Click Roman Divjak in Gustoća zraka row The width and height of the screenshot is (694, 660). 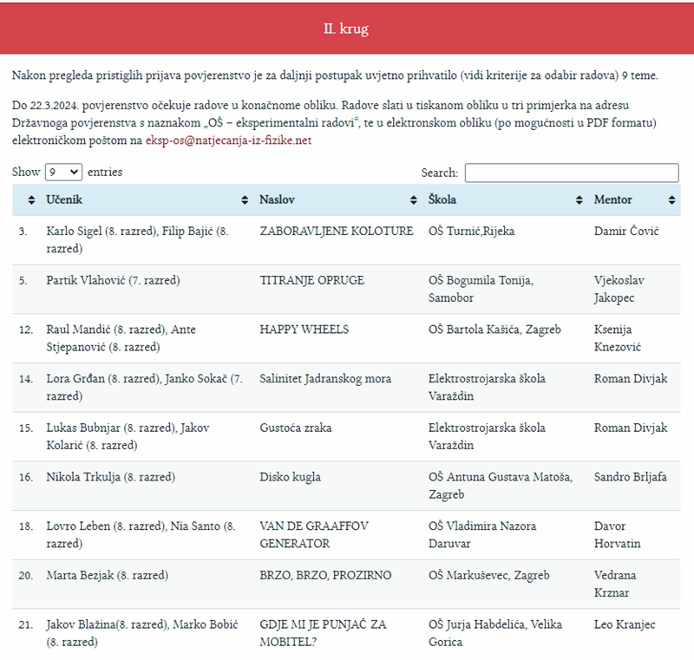click(631, 428)
